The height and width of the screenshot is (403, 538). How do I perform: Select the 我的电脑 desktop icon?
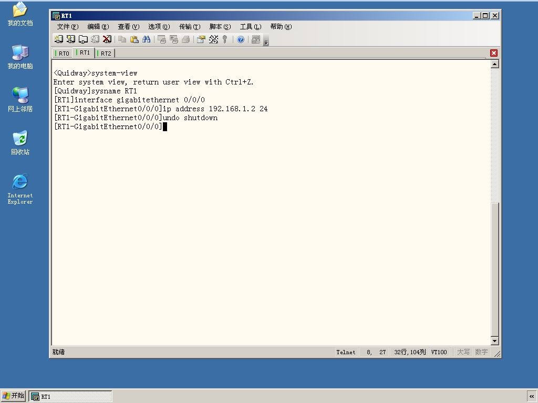pos(20,57)
